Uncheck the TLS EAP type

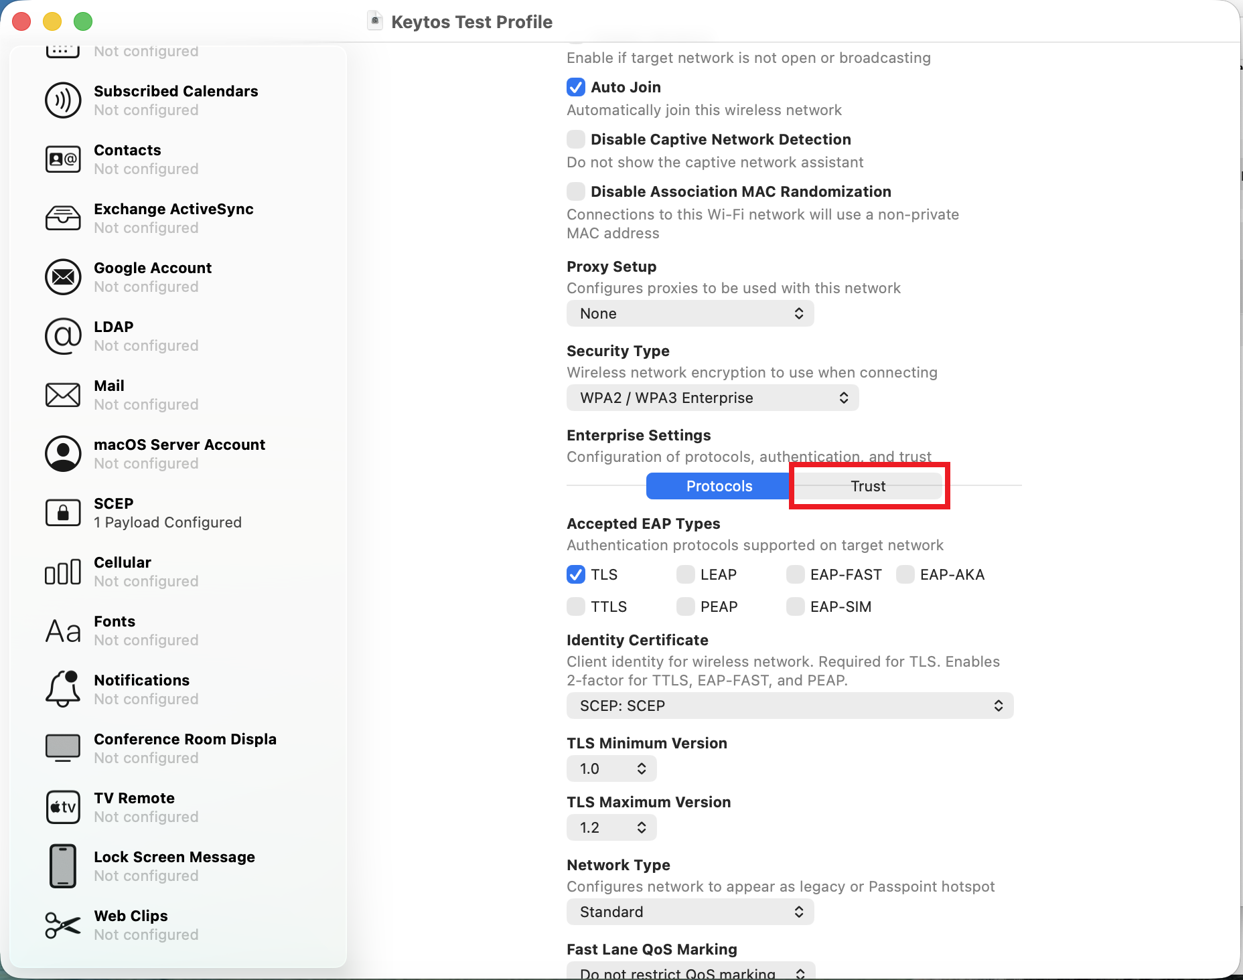coord(576,574)
